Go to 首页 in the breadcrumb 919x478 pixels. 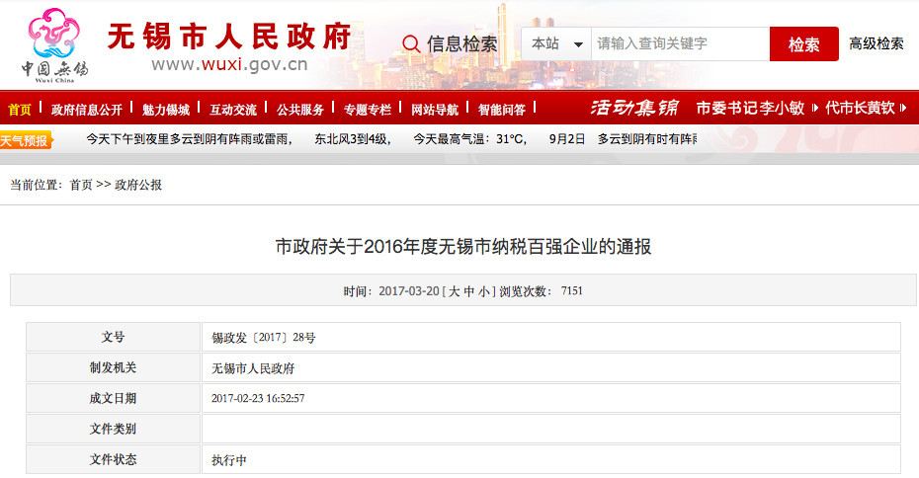[x=81, y=185]
